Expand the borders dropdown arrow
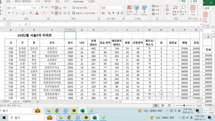 pos(26,13)
